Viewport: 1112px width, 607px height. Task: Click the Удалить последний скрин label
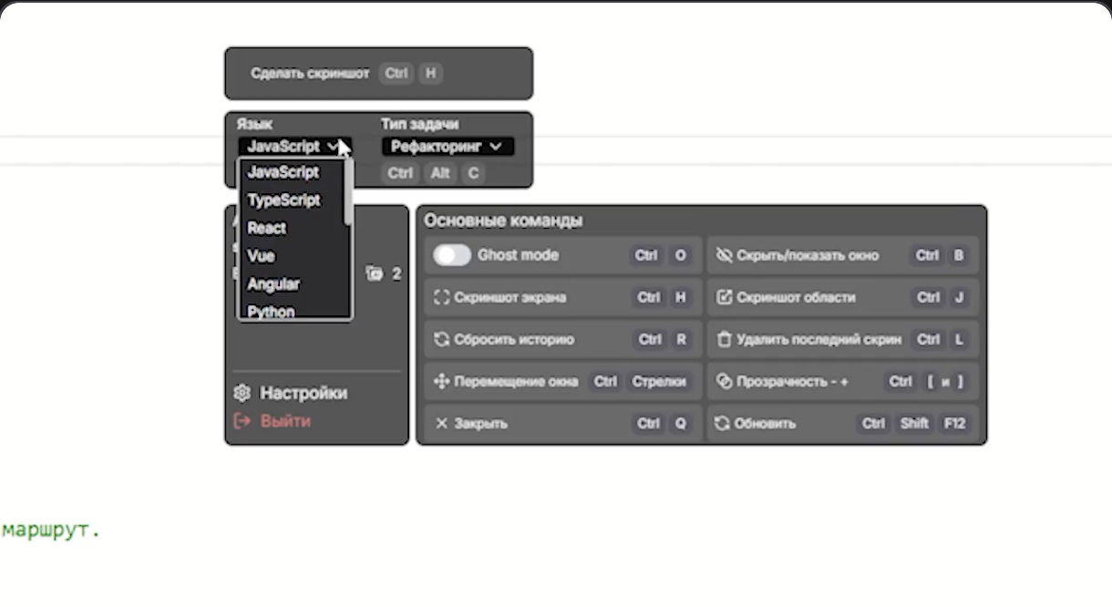click(x=819, y=339)
